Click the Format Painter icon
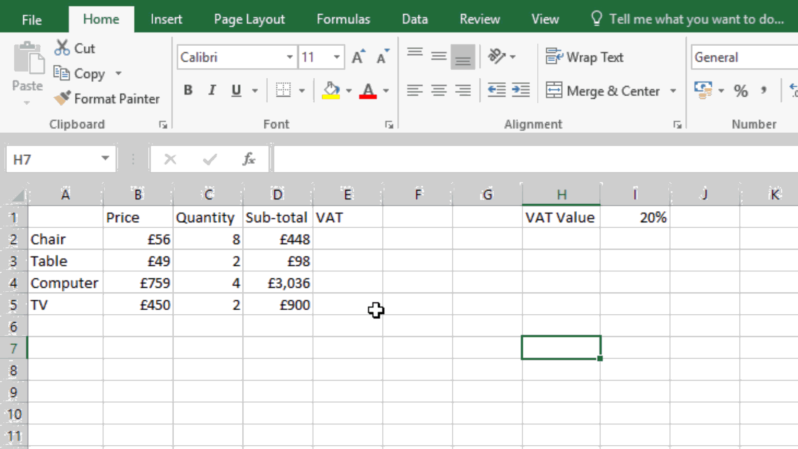The width and height of the screenshot is (798, 449). [62, 99]
